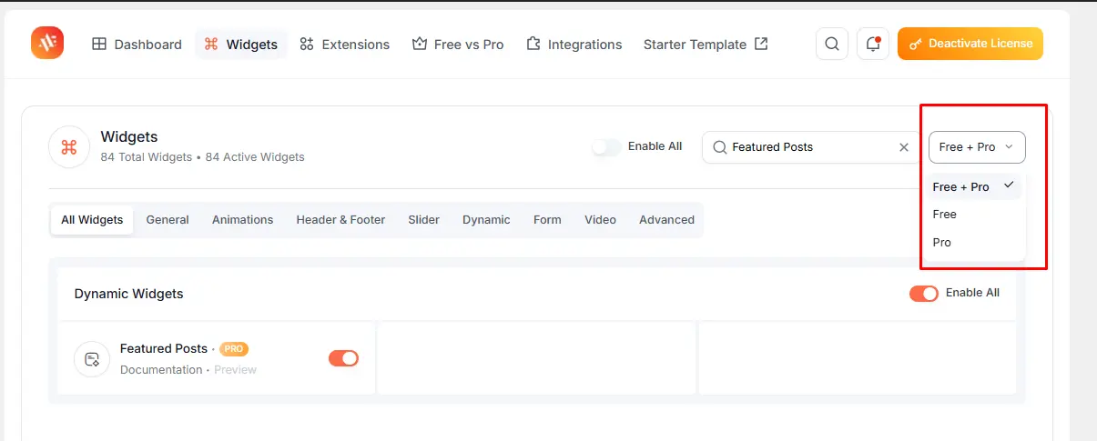The image size is (1097, 441).
Task: Toggle the top Enable All switch
Action: click(x=606, y=146)
